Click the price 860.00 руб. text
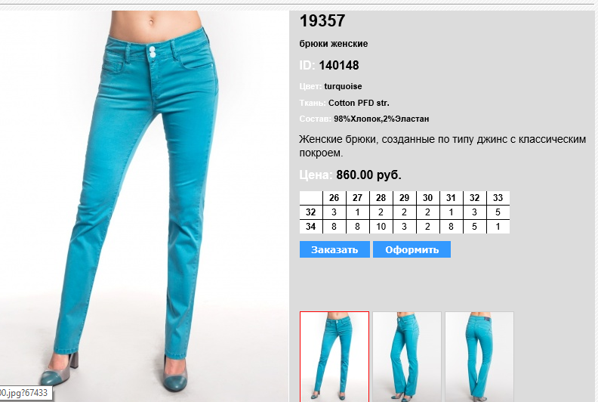This screenshot has width=598, height=402. (x=368, y=175)
